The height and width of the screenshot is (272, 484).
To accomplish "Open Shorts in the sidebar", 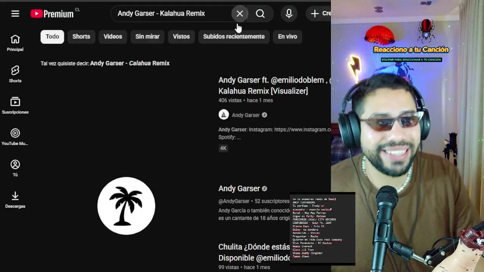I will [15, 74].
